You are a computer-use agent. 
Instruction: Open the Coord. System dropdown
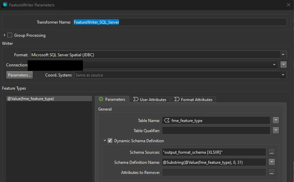tap(283, 75)
